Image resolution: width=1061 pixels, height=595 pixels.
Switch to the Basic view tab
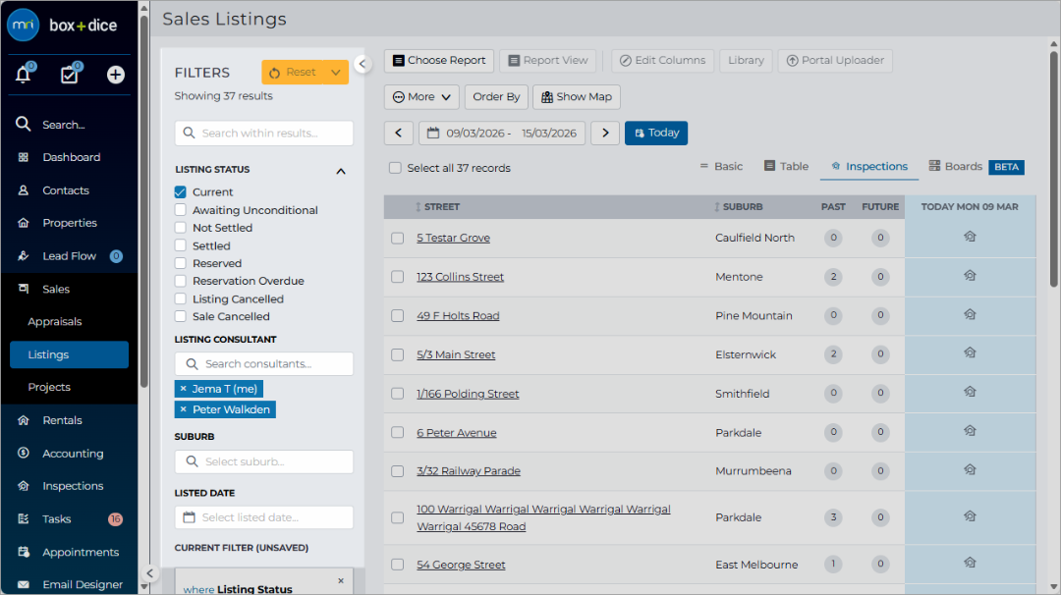tap(721, 166)
